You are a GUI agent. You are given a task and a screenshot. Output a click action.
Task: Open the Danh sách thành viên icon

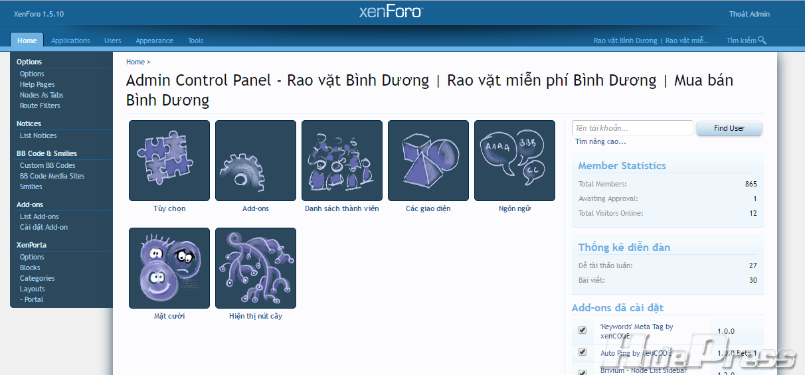pyautogui.click(x=342, y=161)
